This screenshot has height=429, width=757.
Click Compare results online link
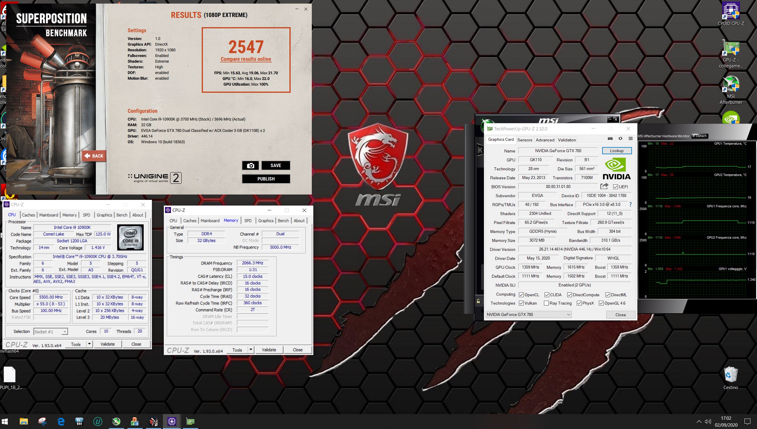(246, 59)
